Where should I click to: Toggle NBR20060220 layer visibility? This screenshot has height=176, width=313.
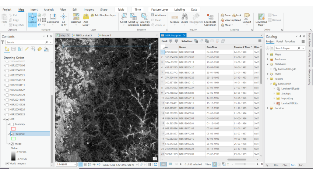[x=7, y=71]
